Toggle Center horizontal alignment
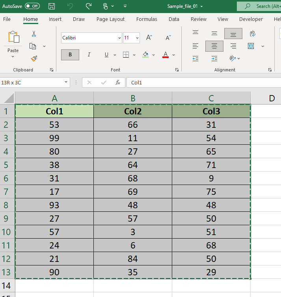Screen dimensions: 281x297 (x=214, y=46)
